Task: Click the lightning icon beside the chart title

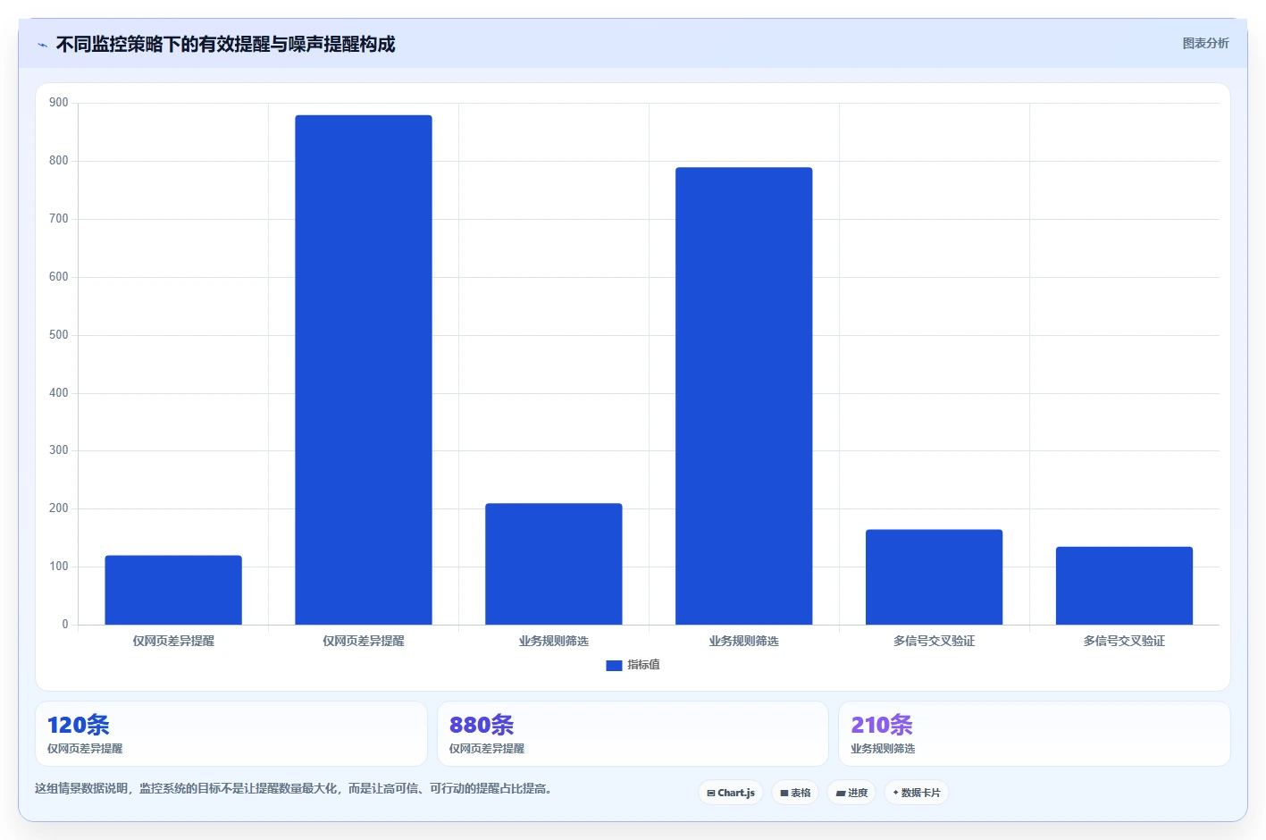Action: coord(42,45)
